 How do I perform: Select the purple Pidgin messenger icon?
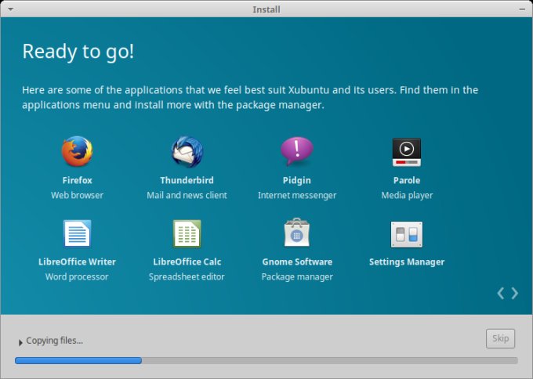coord(296,151)
